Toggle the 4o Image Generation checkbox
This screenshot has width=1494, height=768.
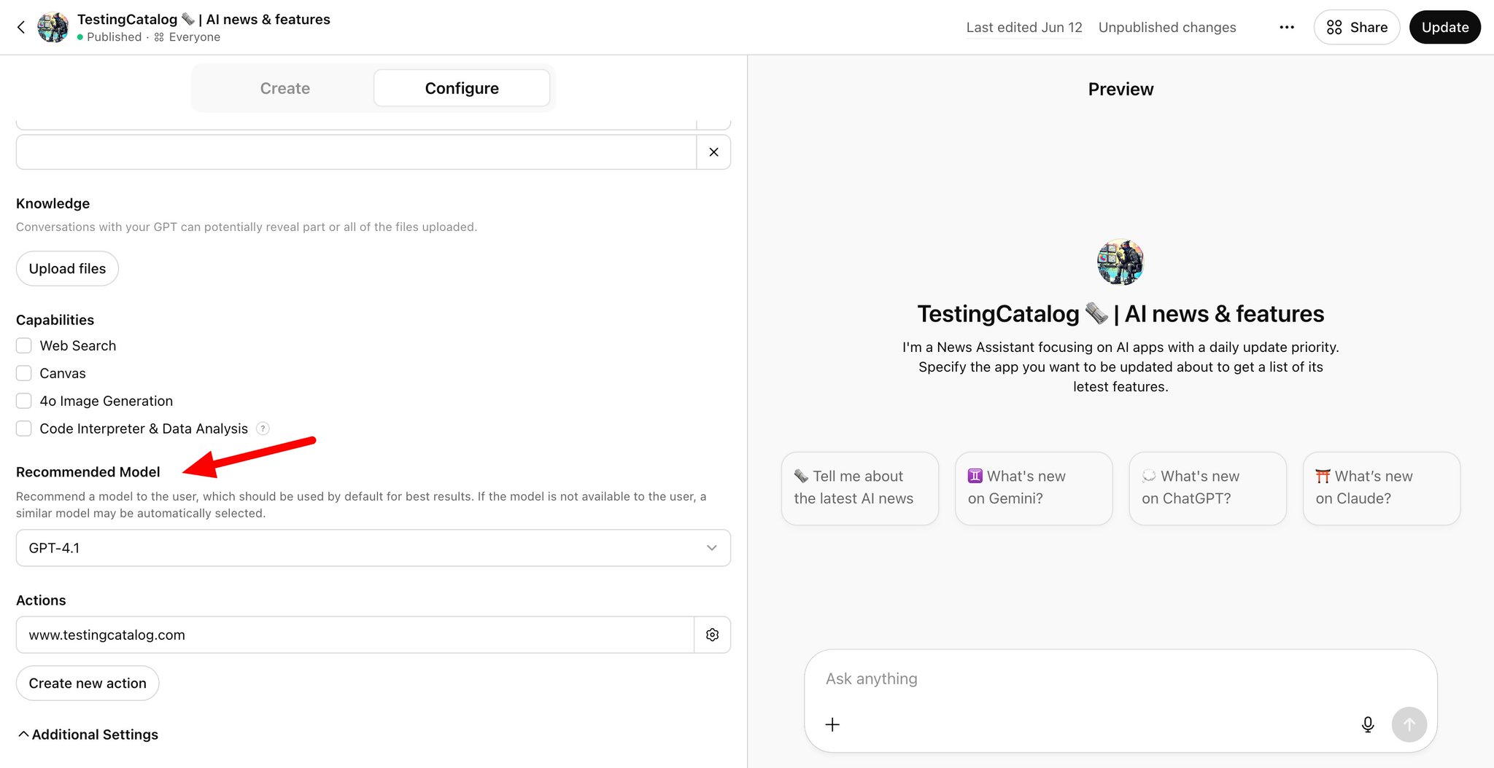tap(24, 401)
